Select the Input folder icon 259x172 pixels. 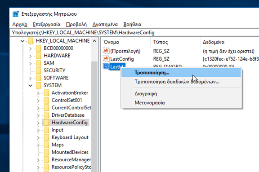pos(47,130)
